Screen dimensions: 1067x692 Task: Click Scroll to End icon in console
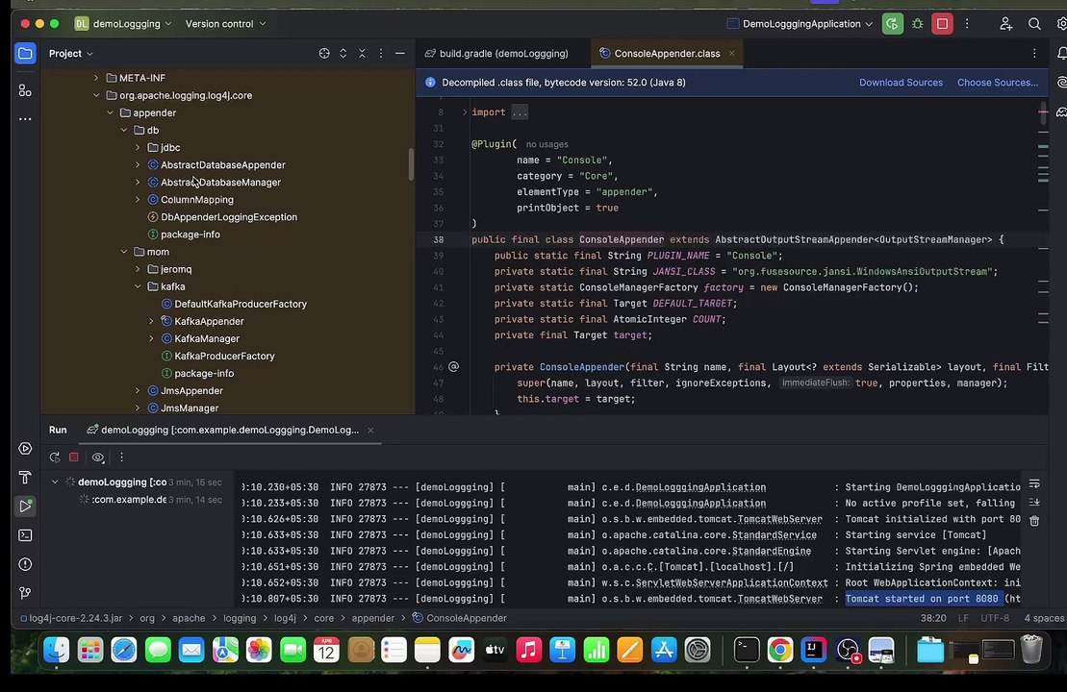1034,503
